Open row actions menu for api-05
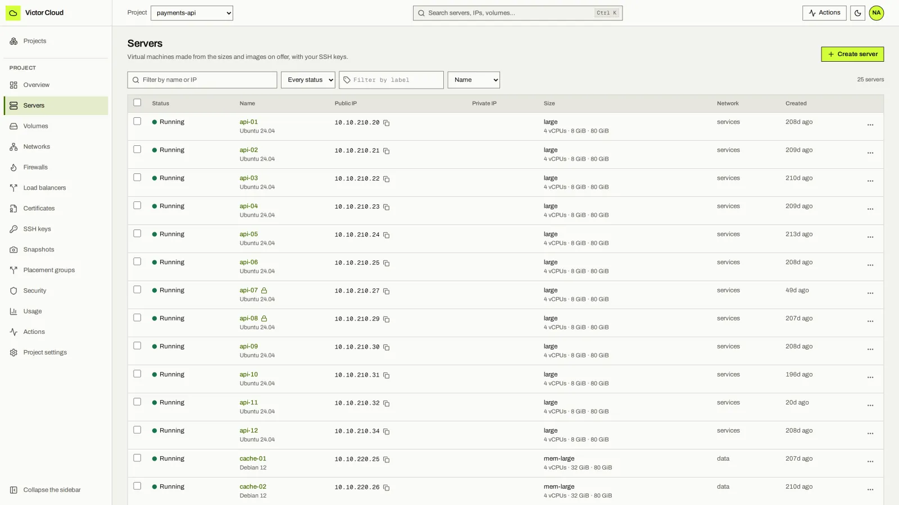The width and height of the screenshot is (899, 505). tap(870, 237)
